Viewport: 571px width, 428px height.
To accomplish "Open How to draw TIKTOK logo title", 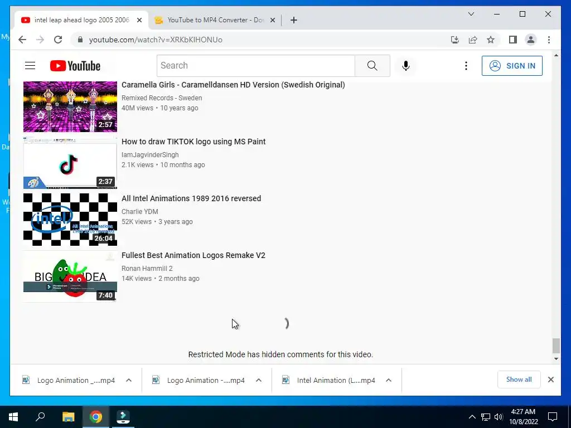I will [193, 142].
